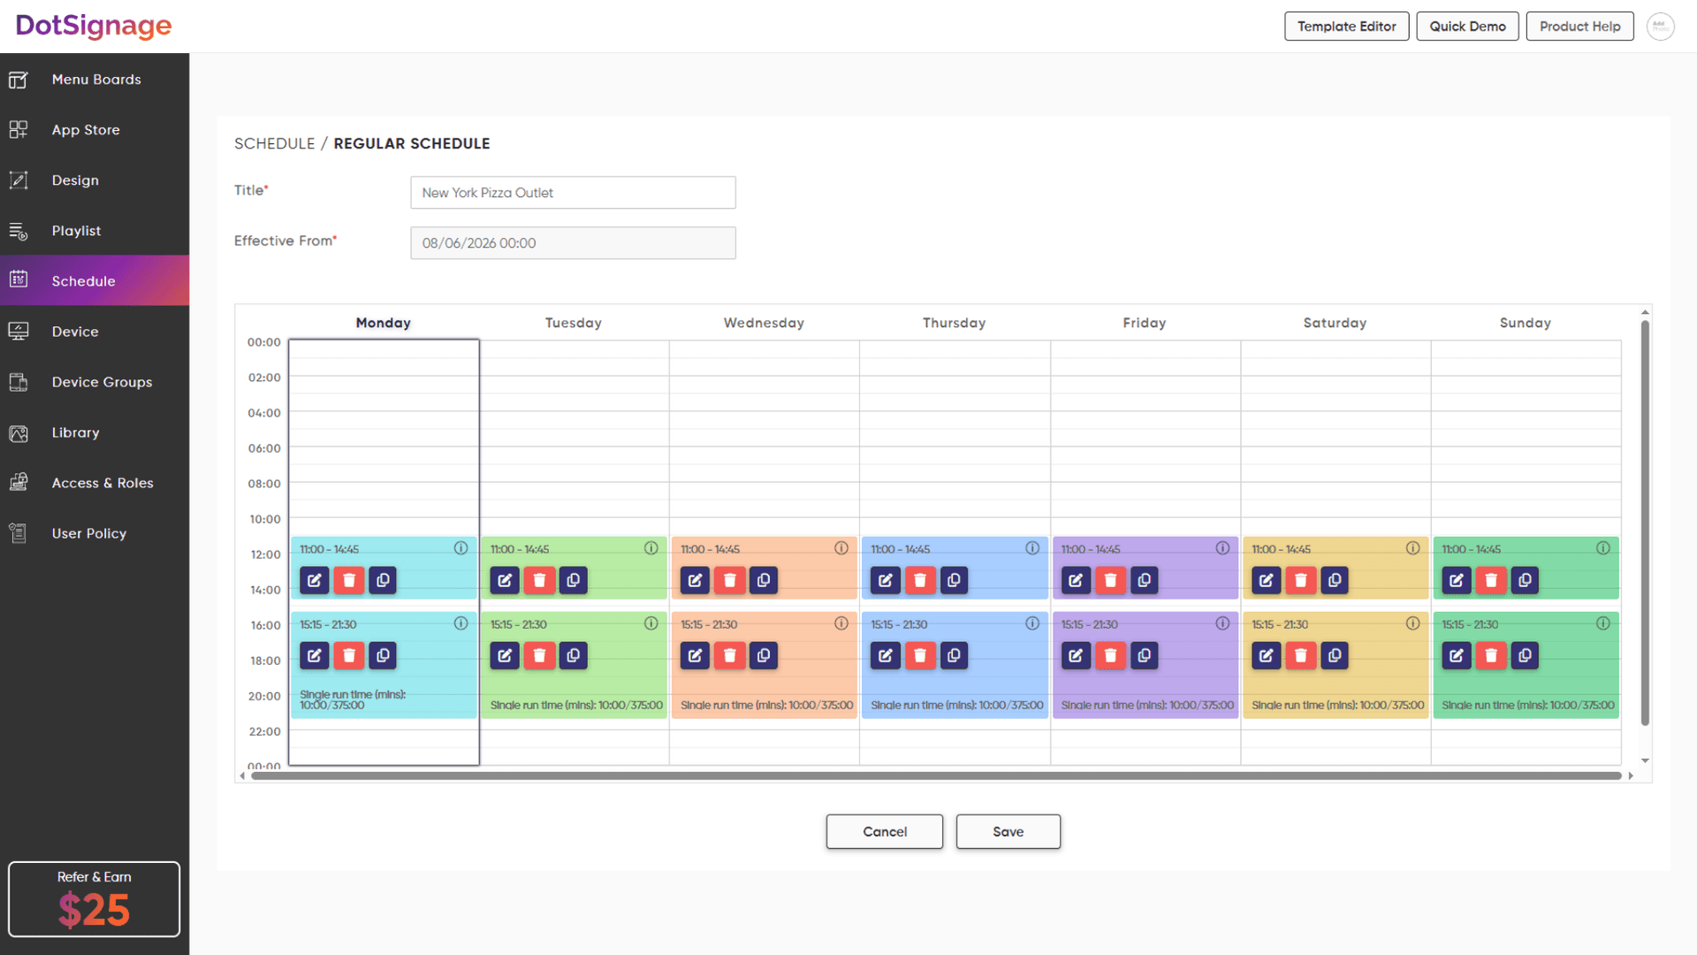Open Library from sidebar

95,432
